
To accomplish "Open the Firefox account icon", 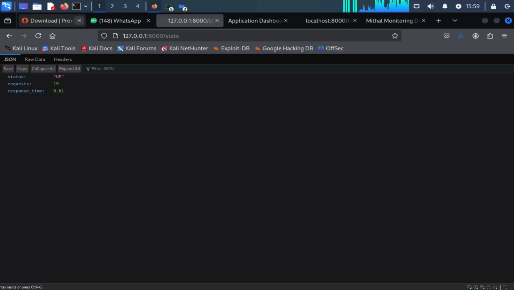I will tap(476, 36).
